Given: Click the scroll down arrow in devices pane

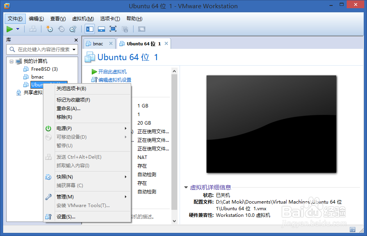Looking at the screenshot, I should (174, 221).
